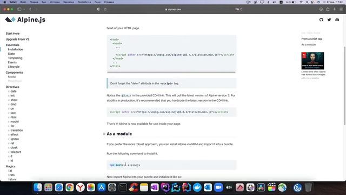Viewport: 346px width, 195px height.
Task: Open Finder from the dock
Action: click(38, 187)
